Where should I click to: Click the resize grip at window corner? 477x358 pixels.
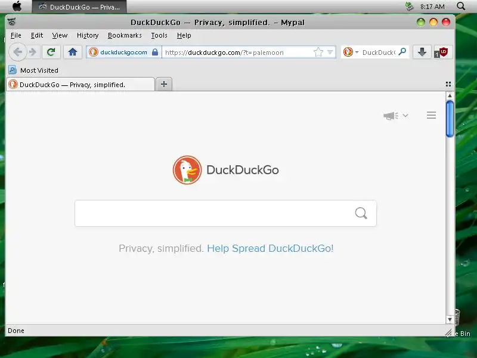pyautogui.click(x=449, y=332)
